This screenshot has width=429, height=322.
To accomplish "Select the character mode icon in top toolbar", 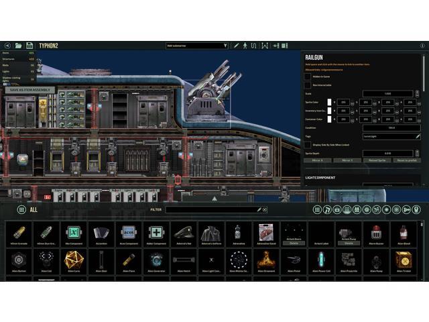I will 245,46.
